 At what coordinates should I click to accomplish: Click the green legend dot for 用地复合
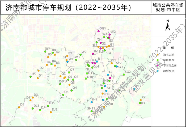[158, 60]
